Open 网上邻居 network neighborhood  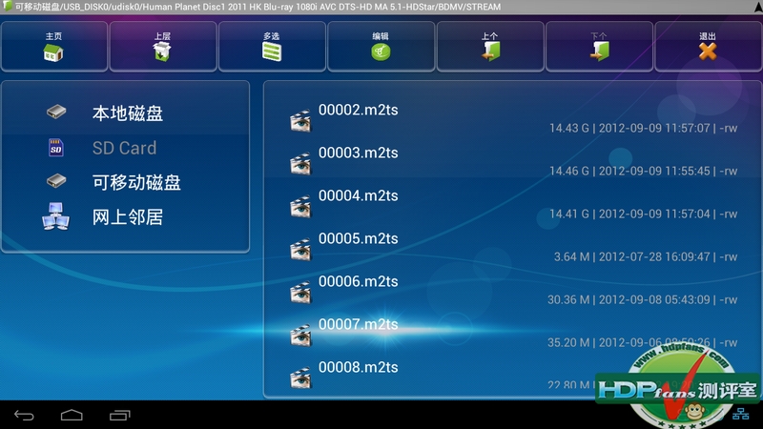point(127,216)
